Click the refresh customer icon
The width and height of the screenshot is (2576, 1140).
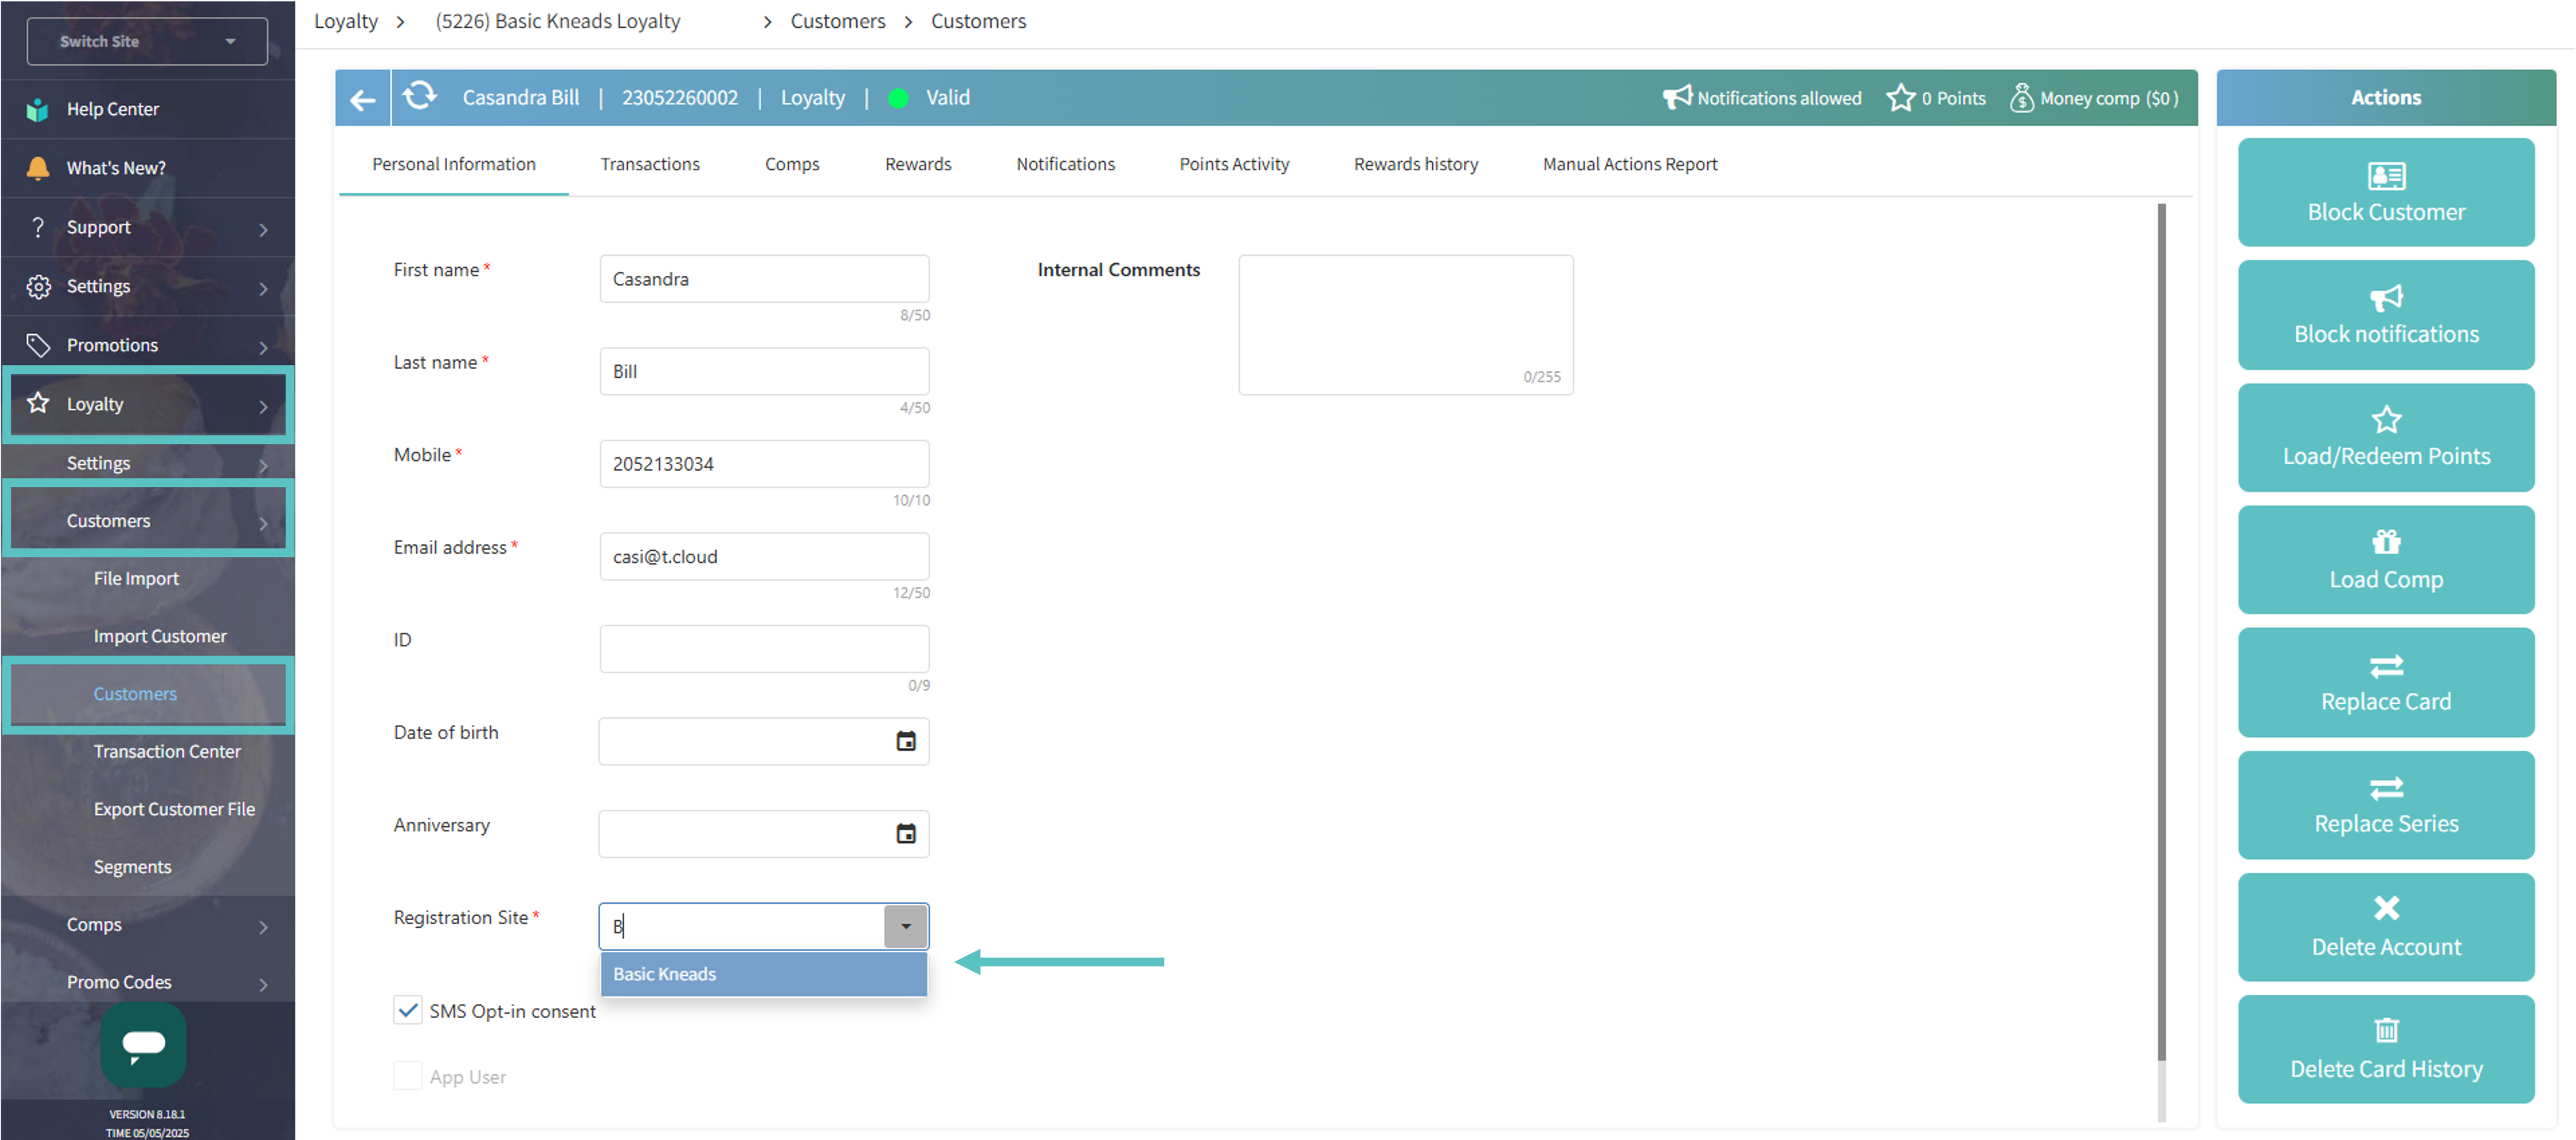(419, 96)
